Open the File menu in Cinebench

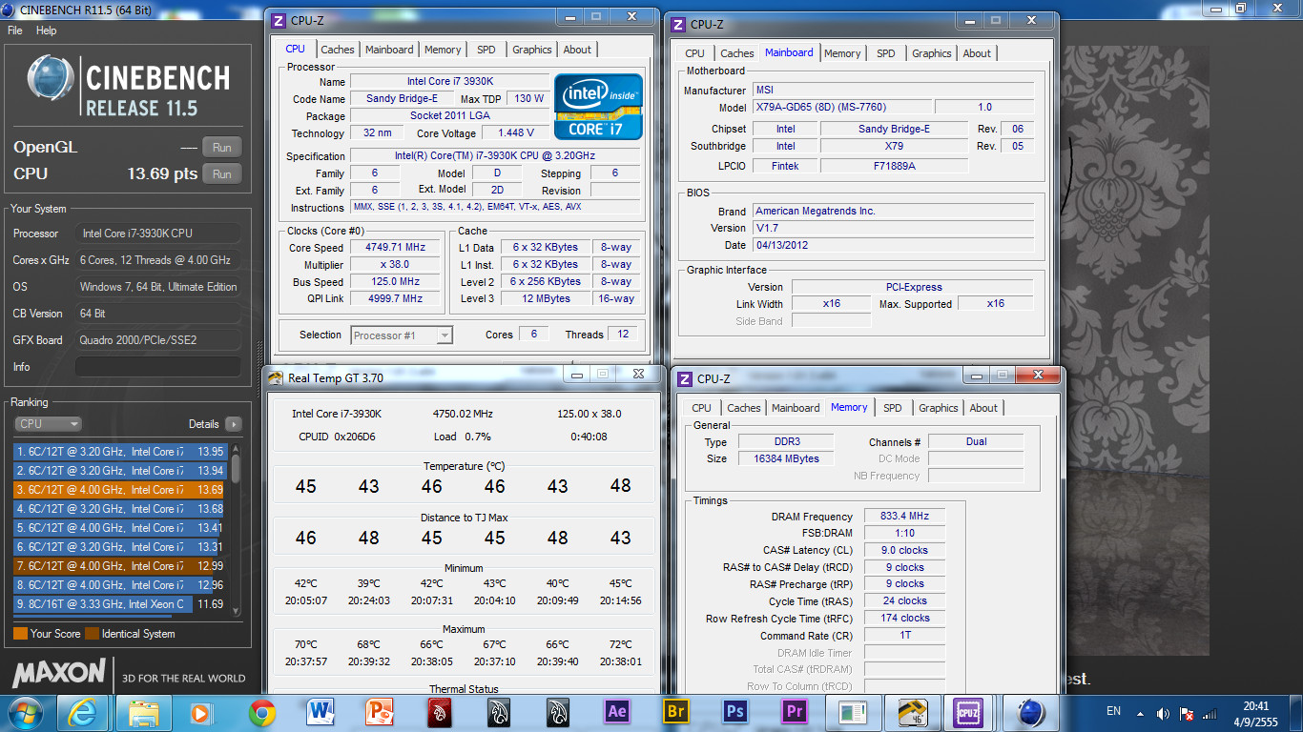(x=15, y=30)
